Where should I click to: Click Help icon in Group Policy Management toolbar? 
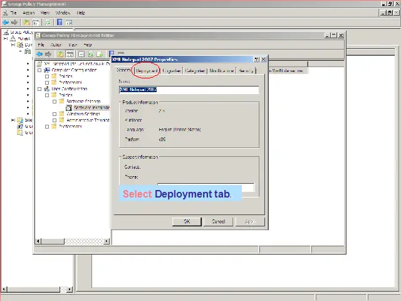point(60,23)
